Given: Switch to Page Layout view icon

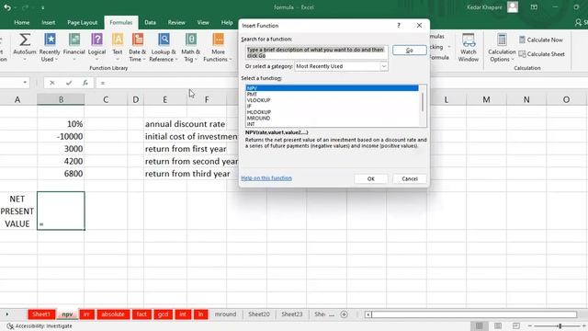Looking at the screenshot, I should pos(498,325).
